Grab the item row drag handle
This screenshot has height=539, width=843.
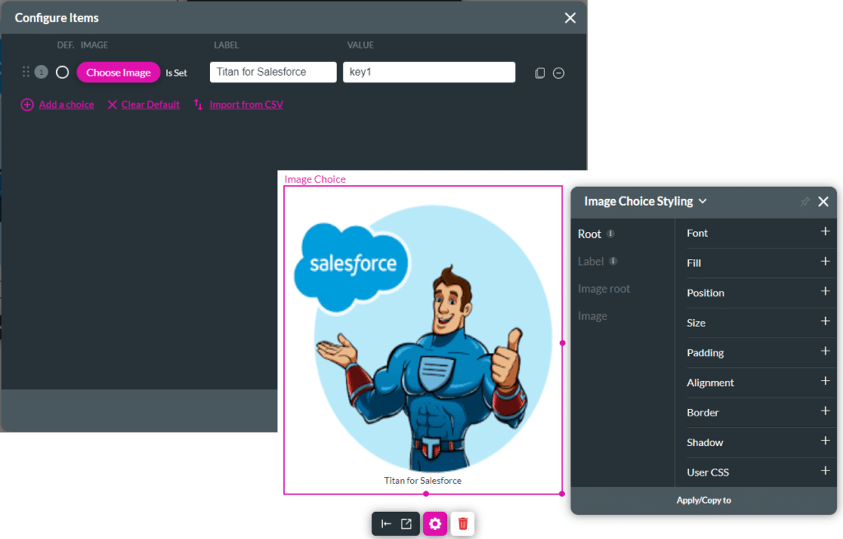[x=26, y=72]
